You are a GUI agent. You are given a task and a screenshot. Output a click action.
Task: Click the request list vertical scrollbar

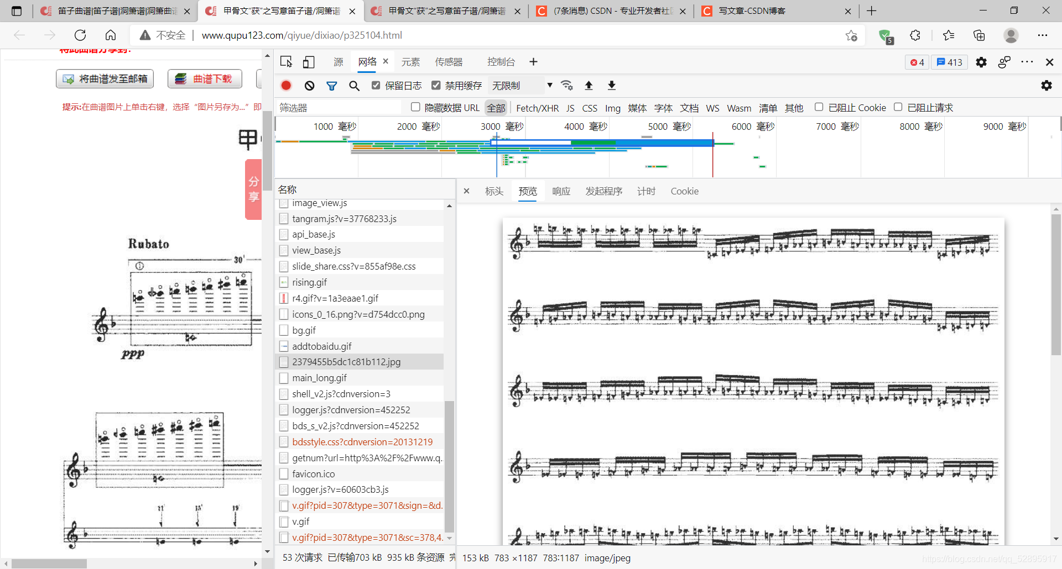[449, 466]
